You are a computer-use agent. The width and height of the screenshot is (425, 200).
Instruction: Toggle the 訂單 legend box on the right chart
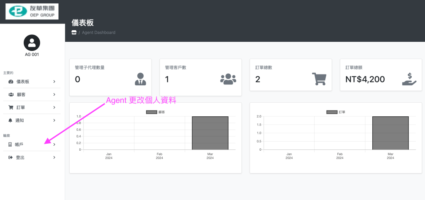[332, 112]
